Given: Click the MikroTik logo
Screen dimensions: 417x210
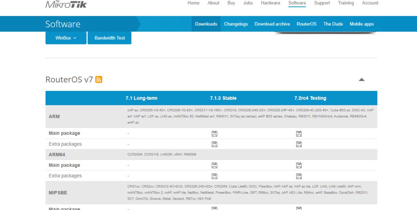Looking at the screenshot, I should point(66,4).
